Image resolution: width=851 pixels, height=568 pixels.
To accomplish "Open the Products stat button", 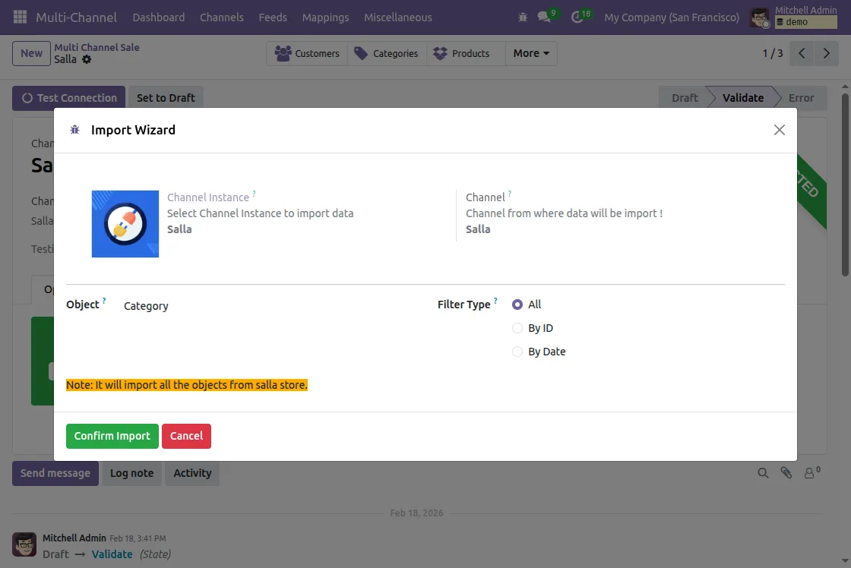I will coord(466,53).
